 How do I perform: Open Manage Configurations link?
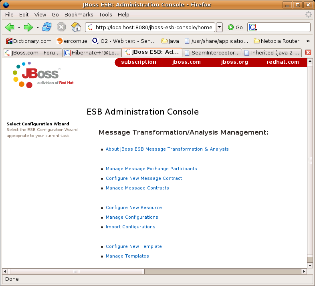[132, 217]
